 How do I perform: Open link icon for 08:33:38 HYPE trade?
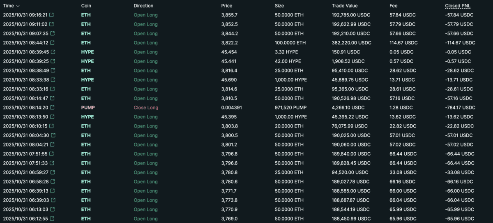click(x=51, y=80)
